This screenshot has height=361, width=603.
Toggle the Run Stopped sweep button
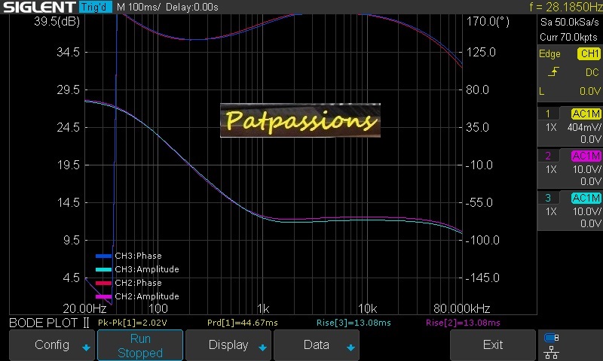point(140,345)
